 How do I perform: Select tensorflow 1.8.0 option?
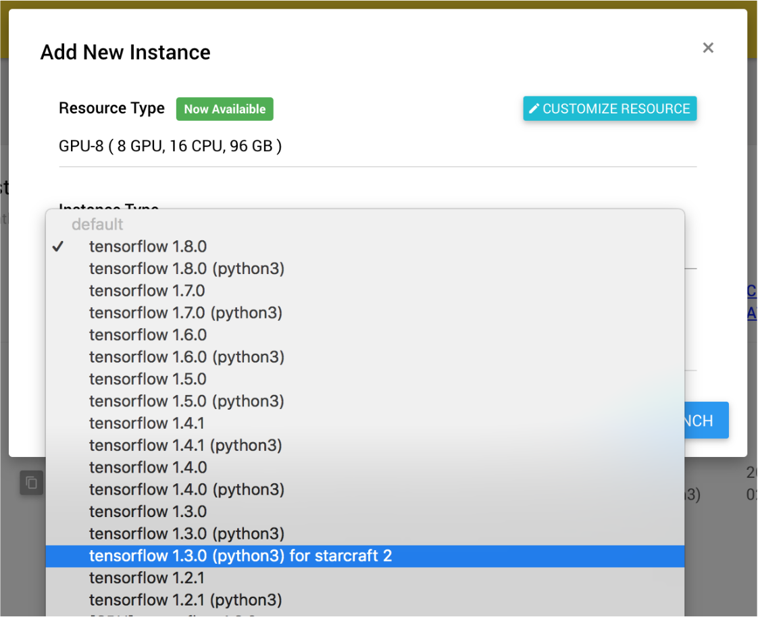365,246
